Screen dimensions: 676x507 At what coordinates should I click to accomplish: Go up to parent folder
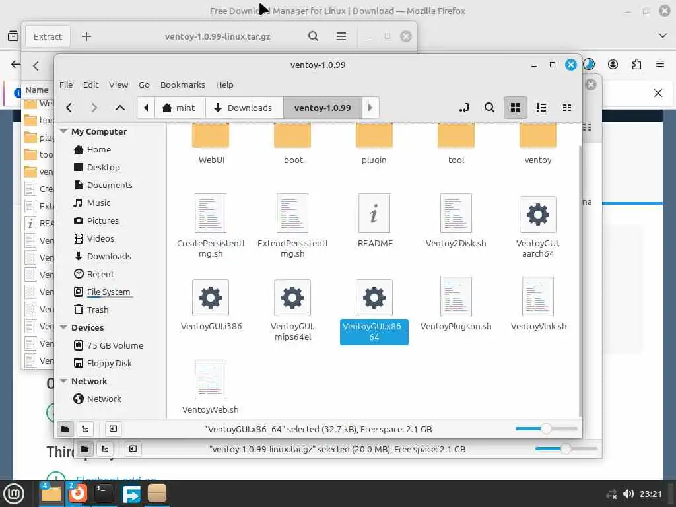point(120,108)
